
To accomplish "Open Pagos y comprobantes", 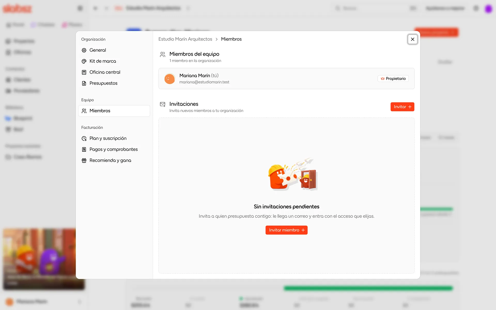I will point(114,149).
